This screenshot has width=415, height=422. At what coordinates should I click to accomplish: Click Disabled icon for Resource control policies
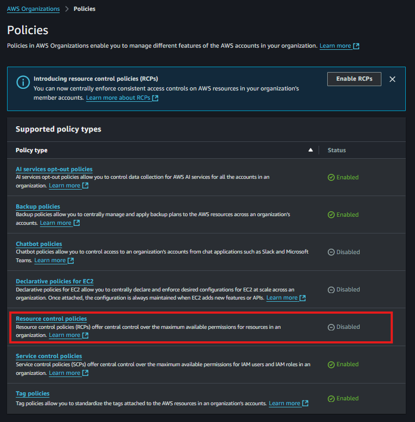(x=331, y=327)
